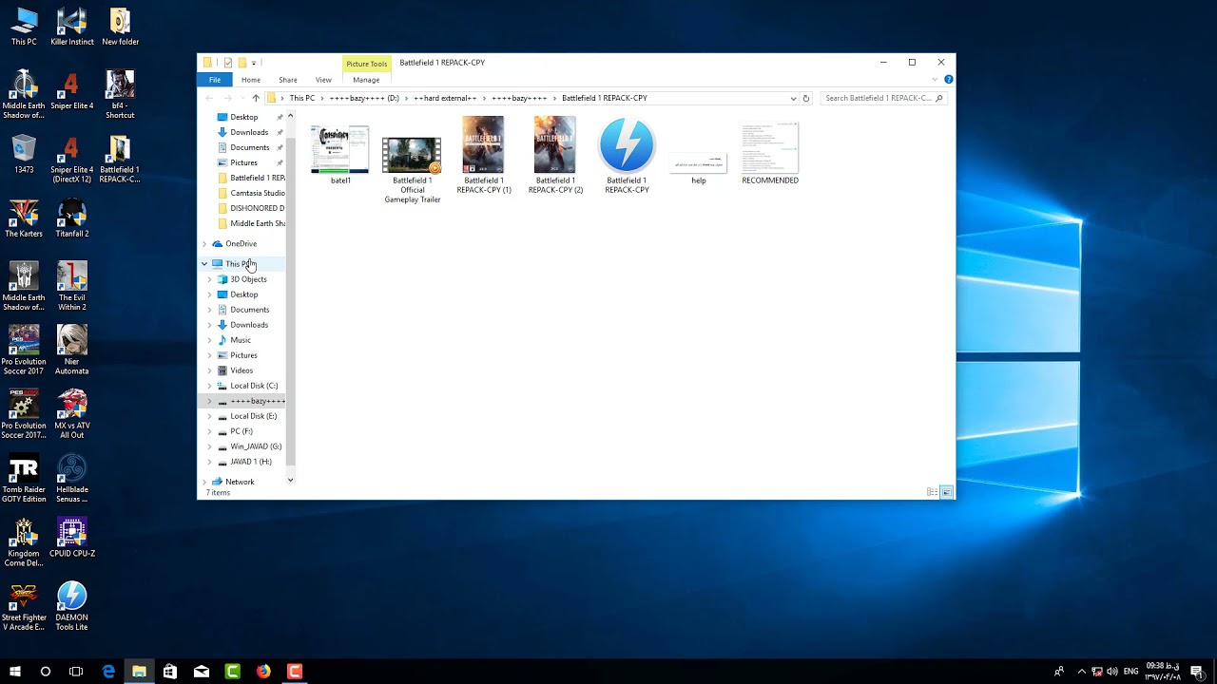
Task: Expand the OneDrive tree node
Action: click(x=203, y=243)
